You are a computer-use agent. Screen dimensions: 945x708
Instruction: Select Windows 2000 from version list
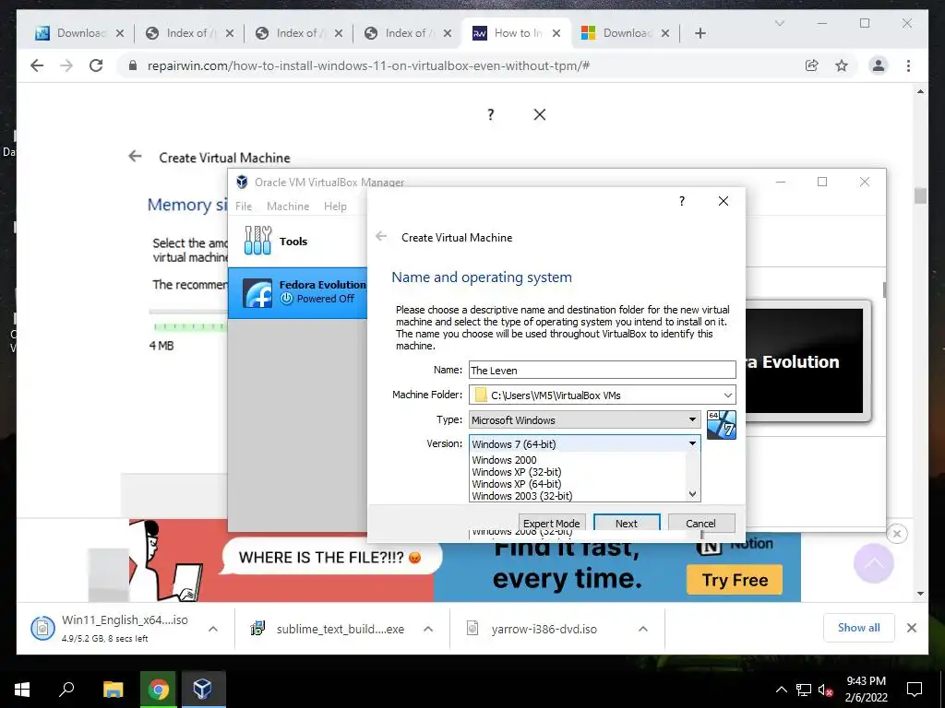click(504, 460)
